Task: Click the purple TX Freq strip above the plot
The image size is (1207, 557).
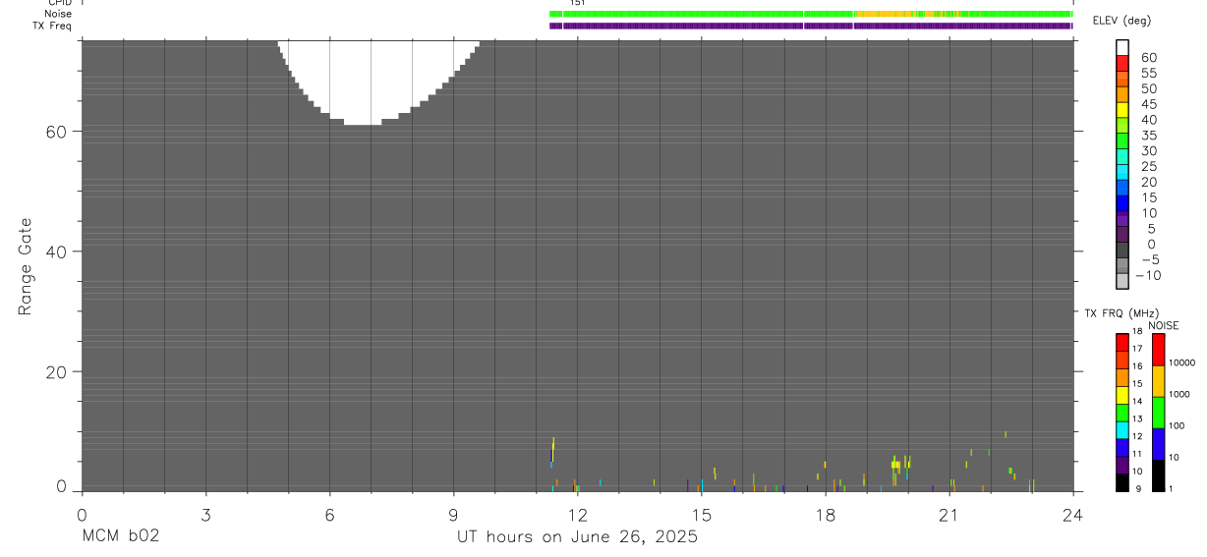Action: click(811, 26)
